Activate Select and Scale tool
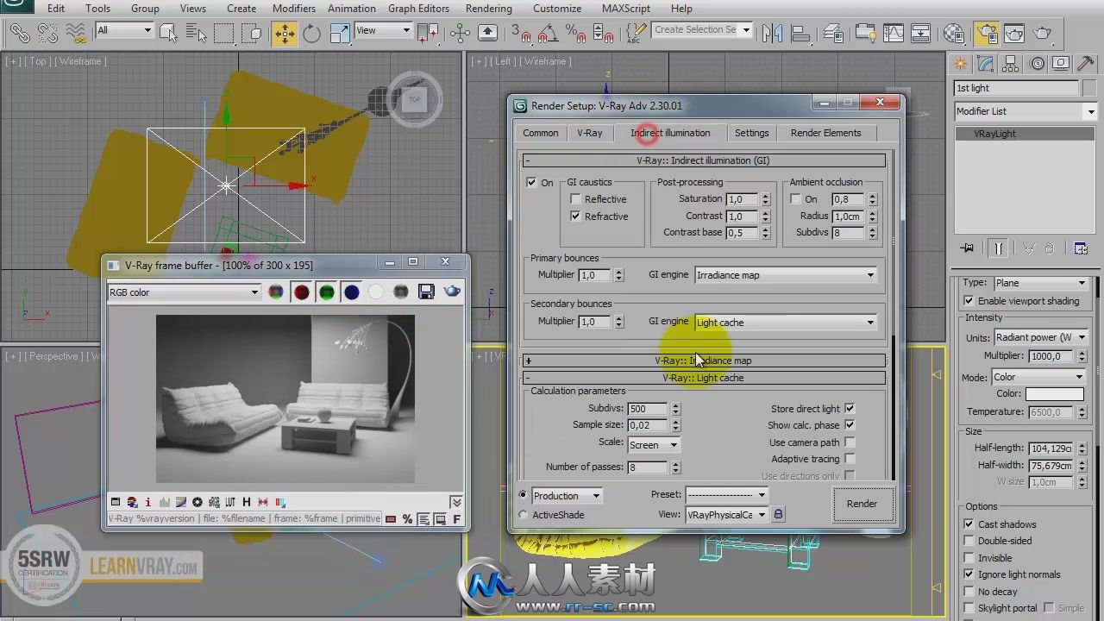 tap(340, 33)
